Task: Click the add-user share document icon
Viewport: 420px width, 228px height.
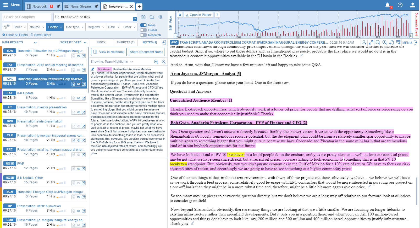Action: [364, 42]
